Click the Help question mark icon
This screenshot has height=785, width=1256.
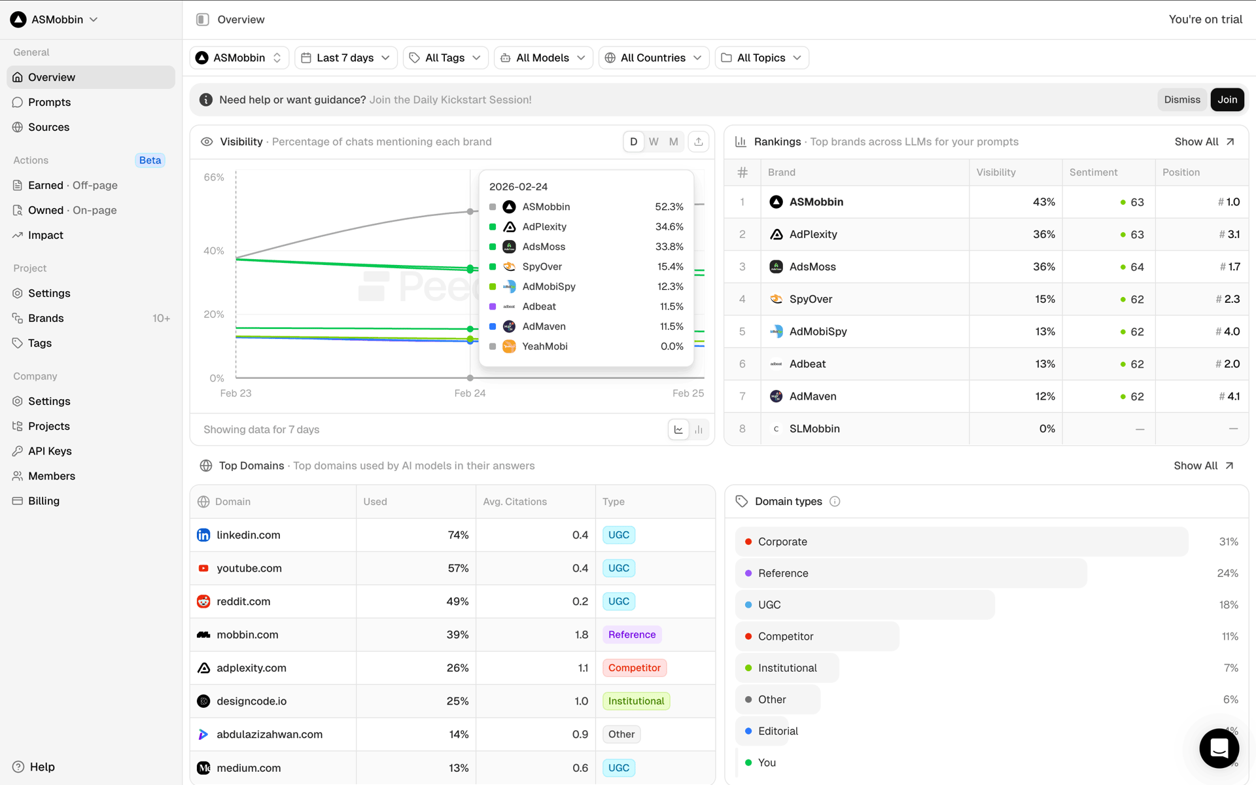click(18, 767)
